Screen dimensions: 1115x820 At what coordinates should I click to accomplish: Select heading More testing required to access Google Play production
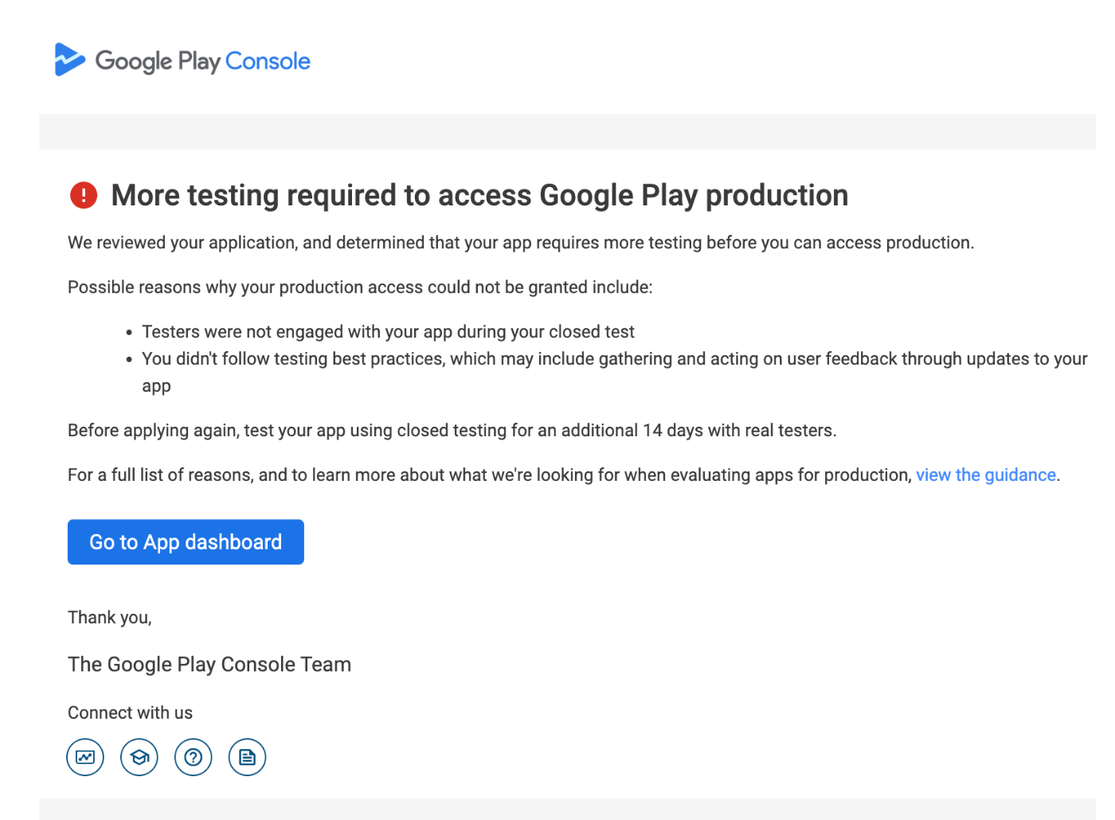479,195
